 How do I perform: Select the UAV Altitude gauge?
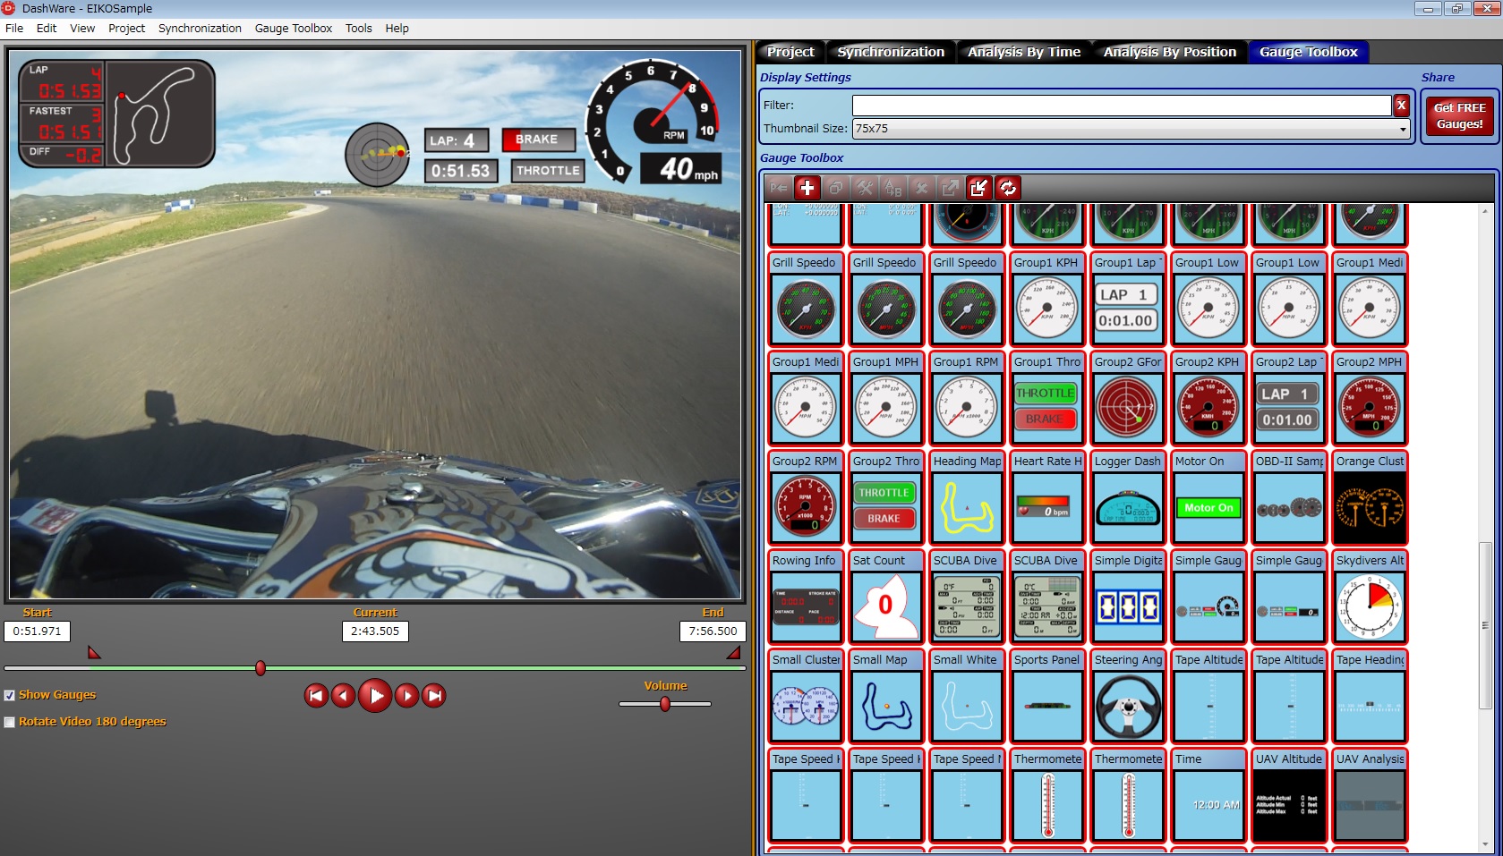point(1288,795)
